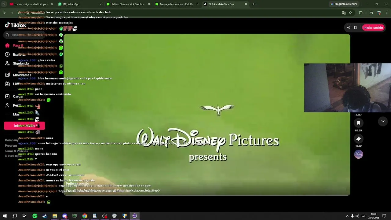Open the Chrome three-dot menu
This screenshot has width=391, height=220.
coord(387,13)
